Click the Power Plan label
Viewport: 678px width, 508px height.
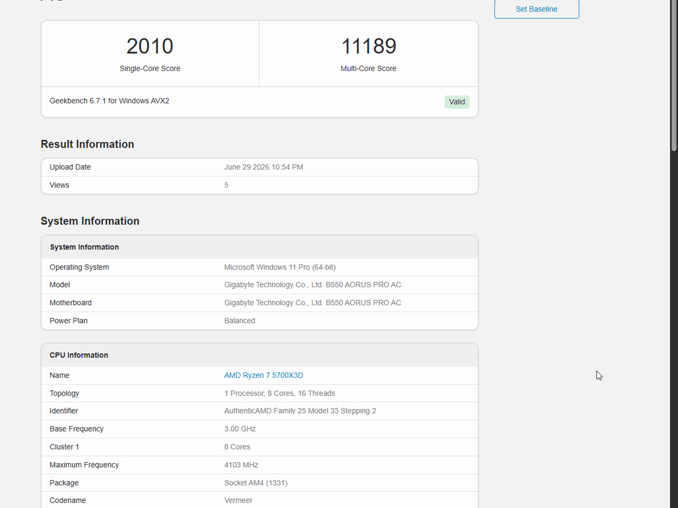pos(69,321)
